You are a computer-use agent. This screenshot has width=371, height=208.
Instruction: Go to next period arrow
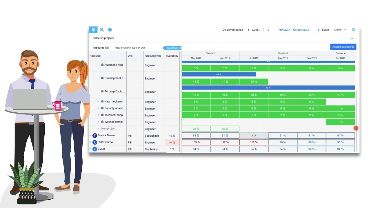click(x=318, y=30)
